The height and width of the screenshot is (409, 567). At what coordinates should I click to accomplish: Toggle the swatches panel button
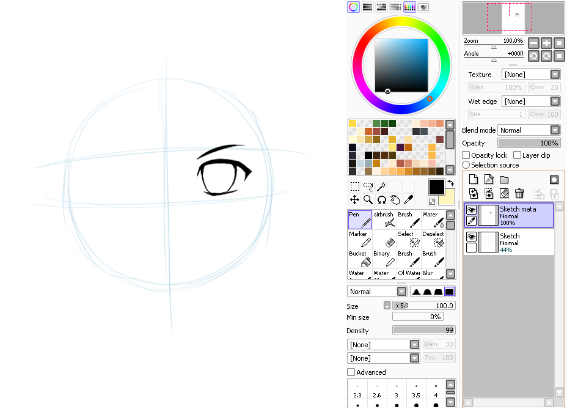410,7
